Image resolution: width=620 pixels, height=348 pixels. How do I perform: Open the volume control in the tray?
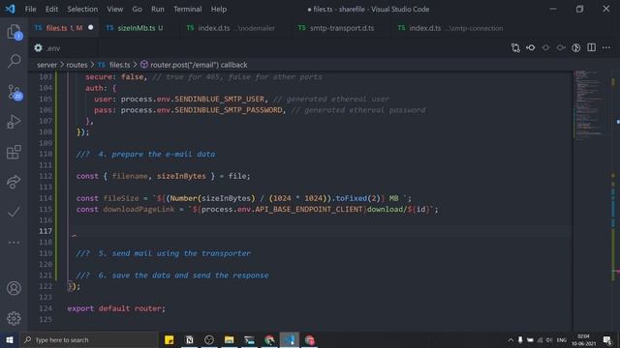point(549,339)
